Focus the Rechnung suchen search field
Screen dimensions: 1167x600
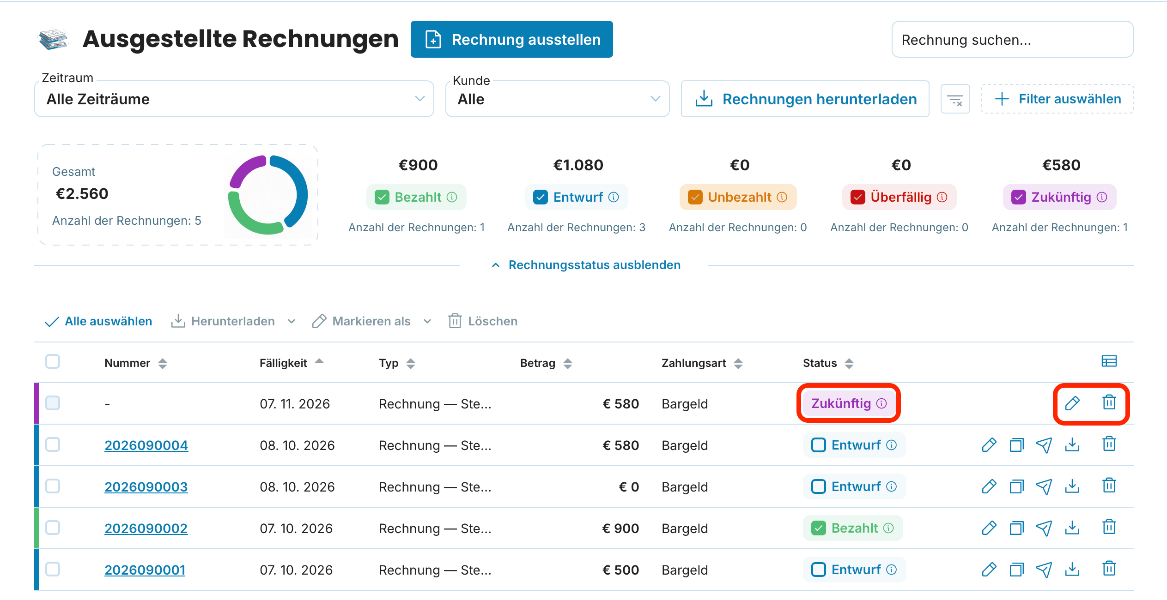[x=1012, y=40]
